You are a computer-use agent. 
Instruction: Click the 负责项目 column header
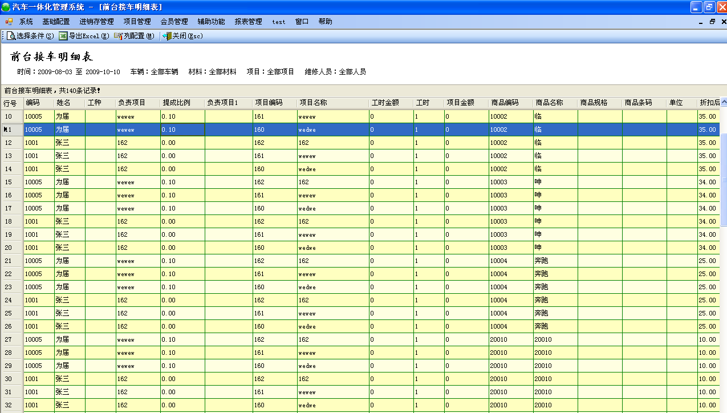tap(138, 103)
